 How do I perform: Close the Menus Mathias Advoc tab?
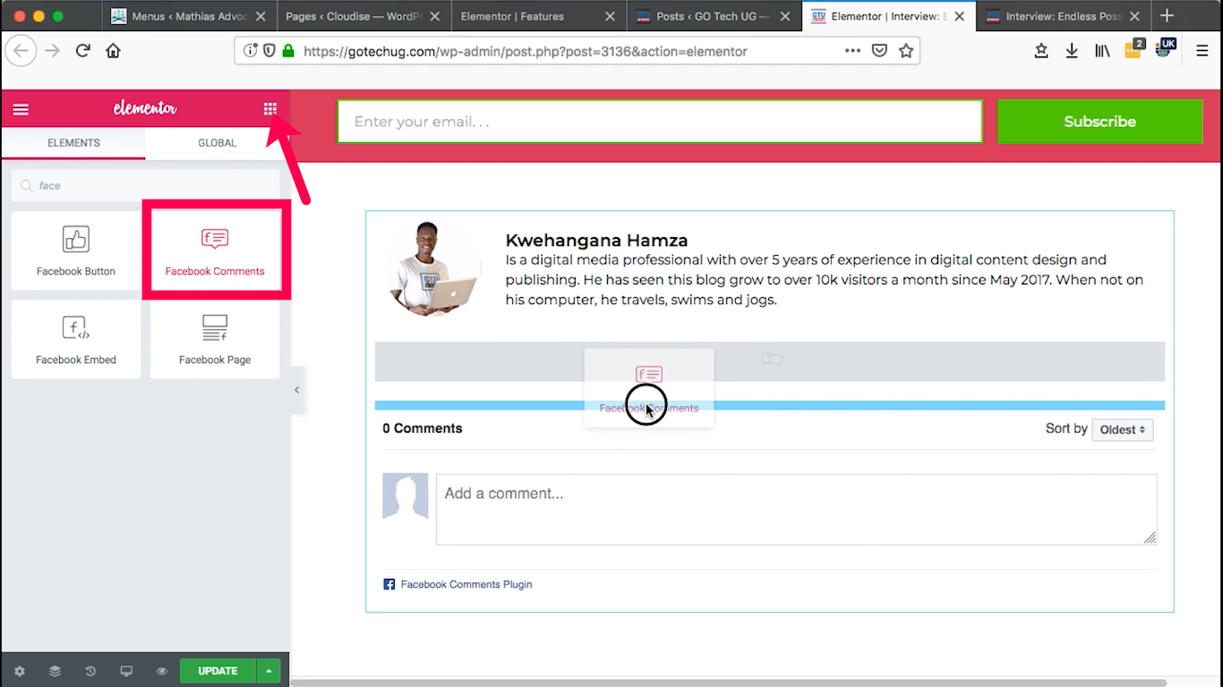tap(261, 16)
